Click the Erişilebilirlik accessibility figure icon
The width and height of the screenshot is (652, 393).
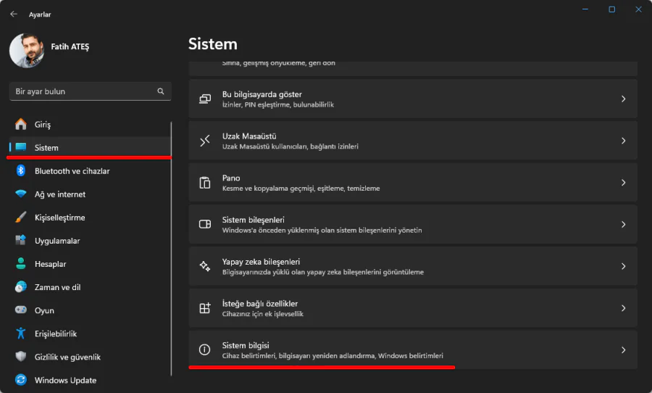21,334
